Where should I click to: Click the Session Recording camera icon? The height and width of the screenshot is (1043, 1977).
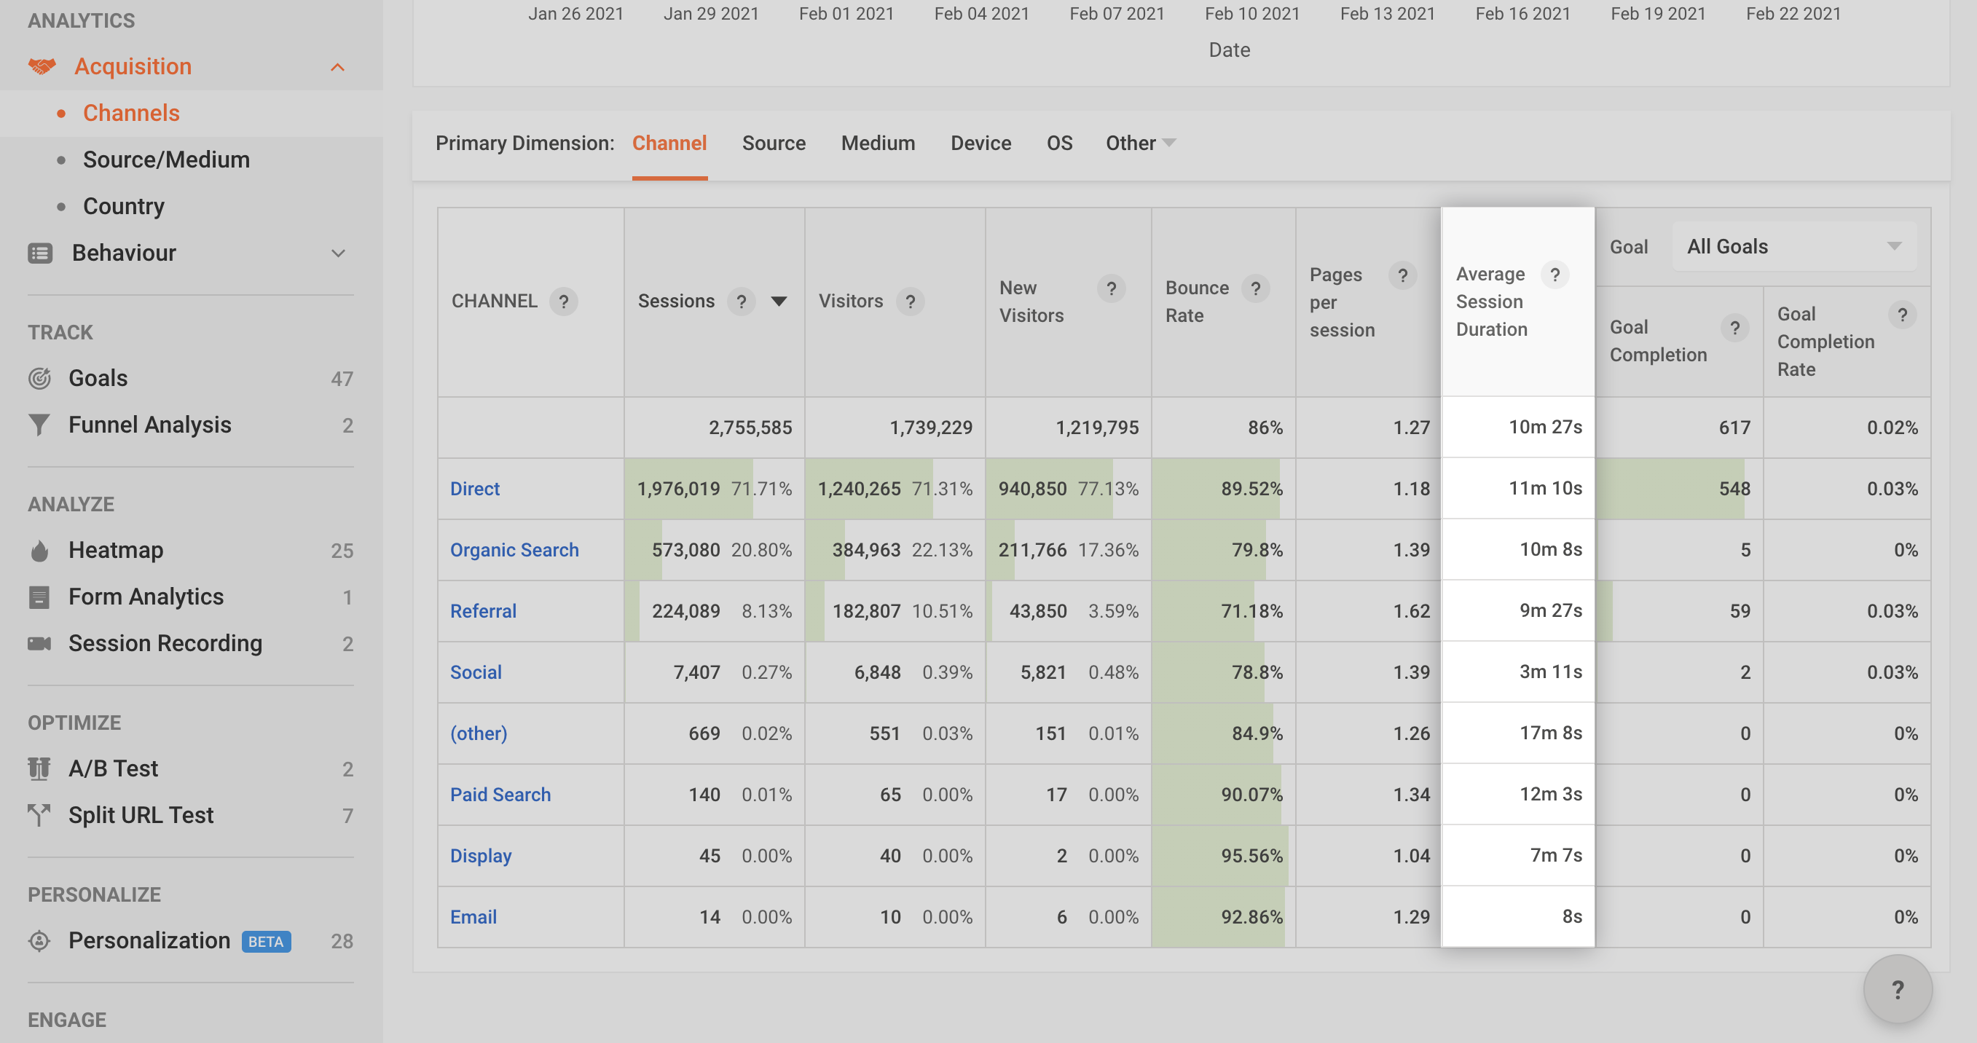coord(39,643)
